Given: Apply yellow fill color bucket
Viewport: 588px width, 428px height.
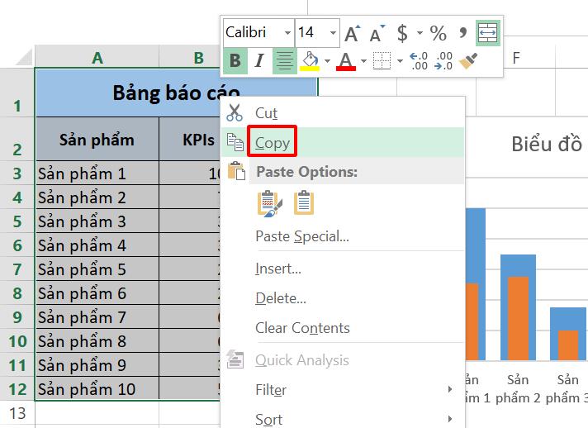Looking at the screenshot, I should (310, 61).
